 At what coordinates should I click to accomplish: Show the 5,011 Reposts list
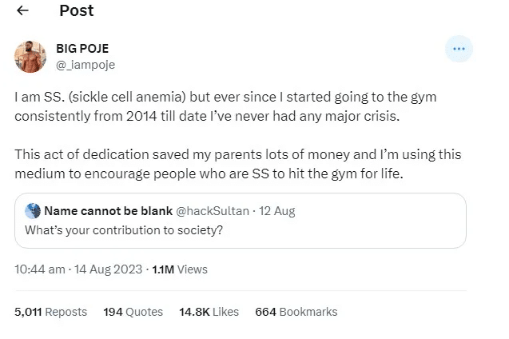tap(51, 312)
